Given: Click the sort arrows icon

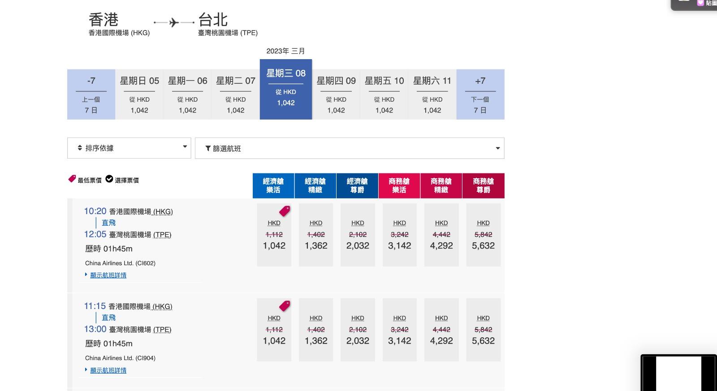Looking at the screenshot, I should 80,148.
